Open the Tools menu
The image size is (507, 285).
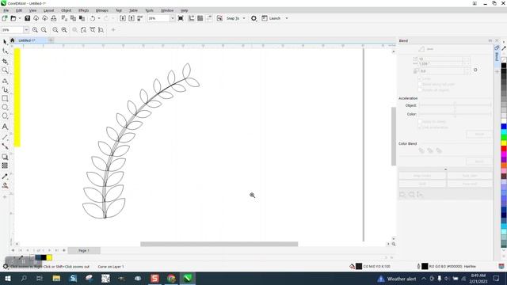click(149, 10)
